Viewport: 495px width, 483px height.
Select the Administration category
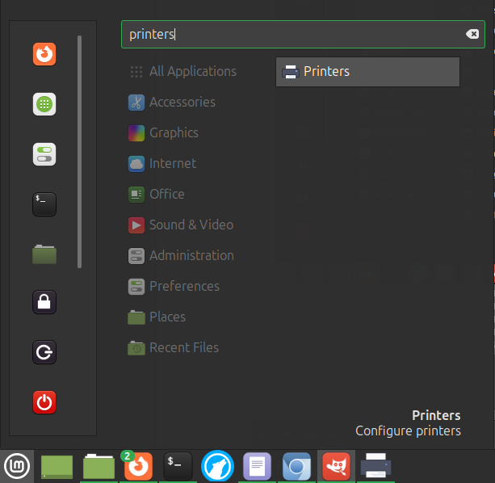click(x=191, y=256)
